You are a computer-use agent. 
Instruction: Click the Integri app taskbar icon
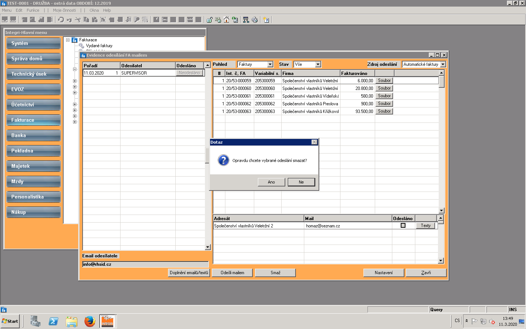pyautogui.click(x=107, y=321)
